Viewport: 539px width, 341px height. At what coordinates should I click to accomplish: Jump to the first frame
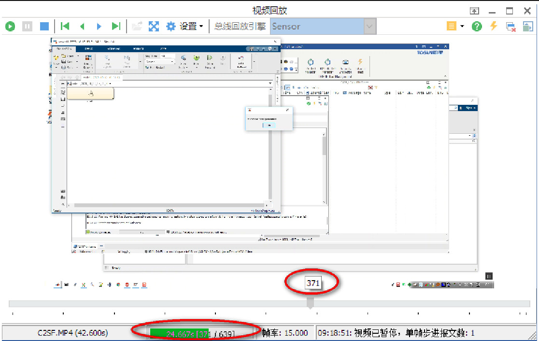[65, 26]
